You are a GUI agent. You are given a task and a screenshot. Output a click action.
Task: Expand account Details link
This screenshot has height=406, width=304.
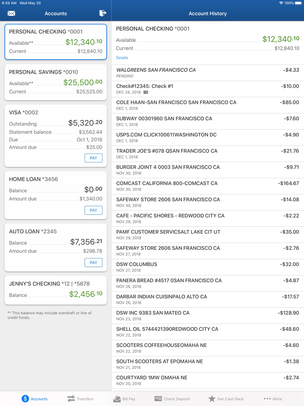122,58
